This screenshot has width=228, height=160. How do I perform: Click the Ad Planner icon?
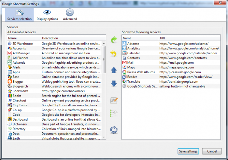pyautogui.click(x=10, y=58)
